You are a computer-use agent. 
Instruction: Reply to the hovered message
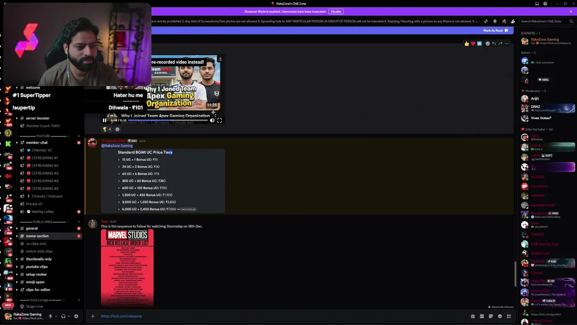pyautogui.click(x=494, y=44)
